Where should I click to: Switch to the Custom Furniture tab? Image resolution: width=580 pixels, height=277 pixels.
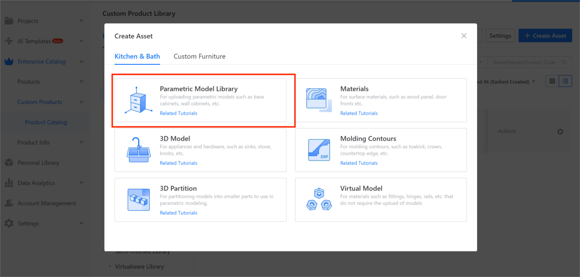199,57
